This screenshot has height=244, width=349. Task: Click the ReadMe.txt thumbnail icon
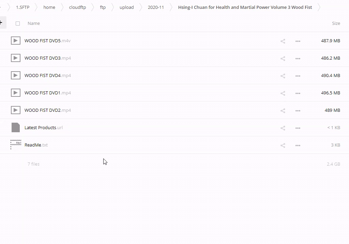point(16,145)
